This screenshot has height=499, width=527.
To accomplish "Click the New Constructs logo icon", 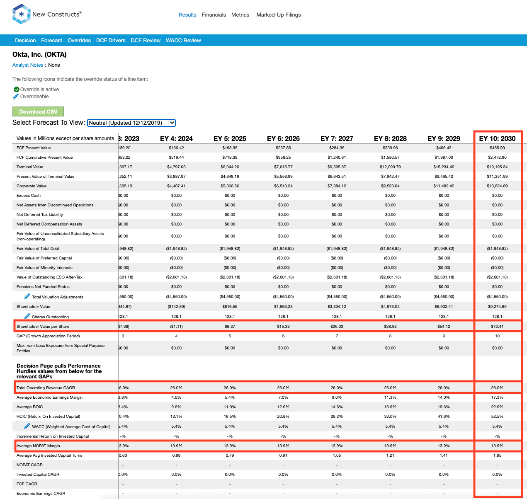I will (x=22, y=14).
